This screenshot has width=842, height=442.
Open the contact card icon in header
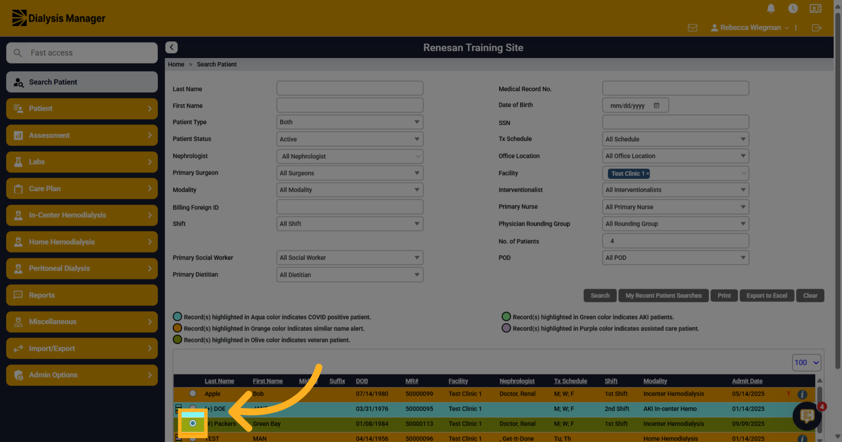click(x=815, y=8)
